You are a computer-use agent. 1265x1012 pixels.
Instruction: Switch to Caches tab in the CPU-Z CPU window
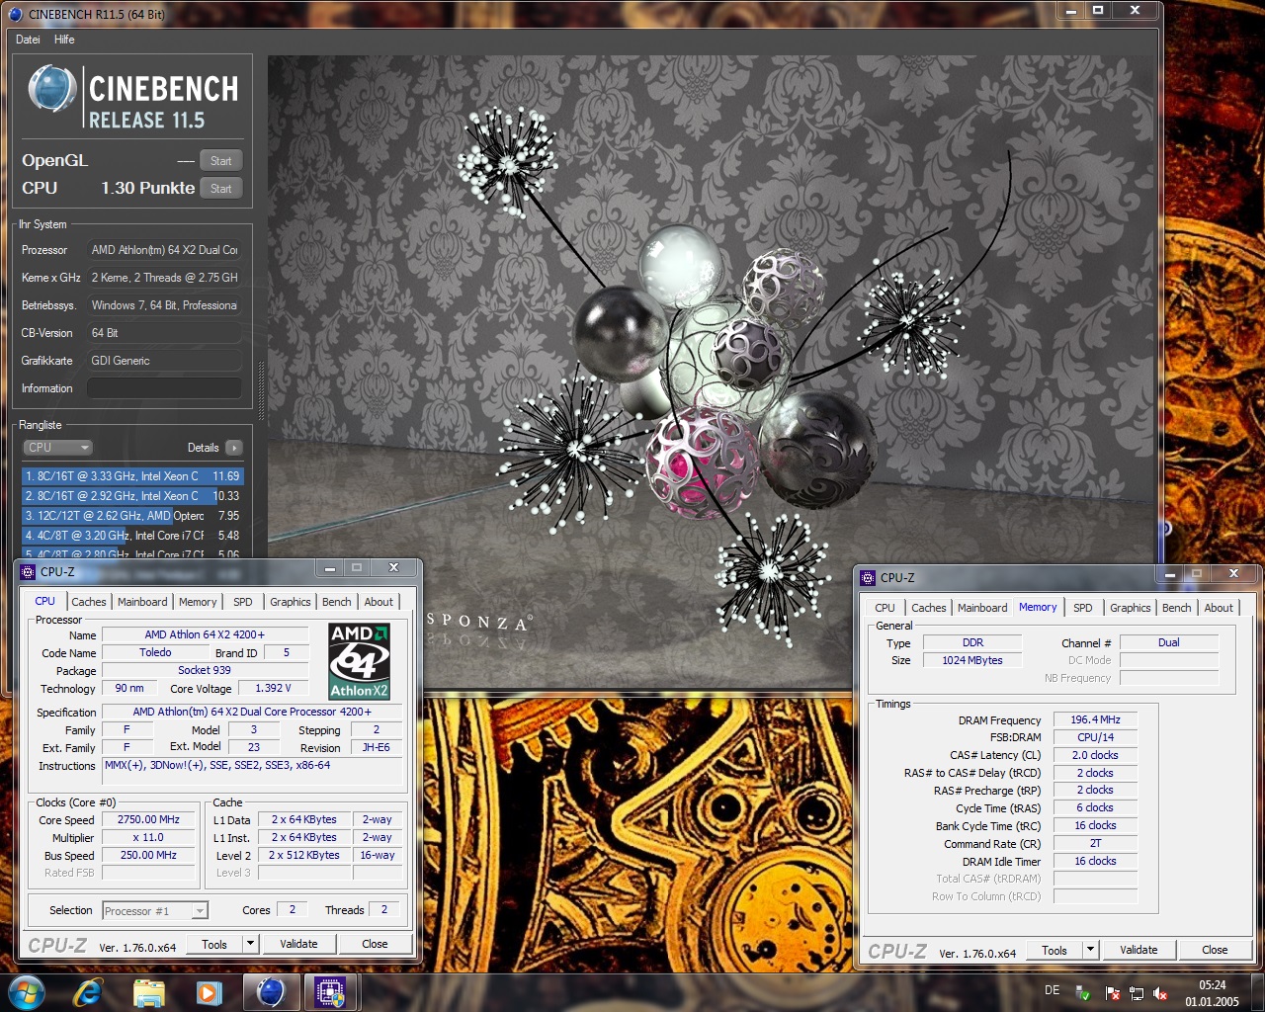click(x=88, y=602)
